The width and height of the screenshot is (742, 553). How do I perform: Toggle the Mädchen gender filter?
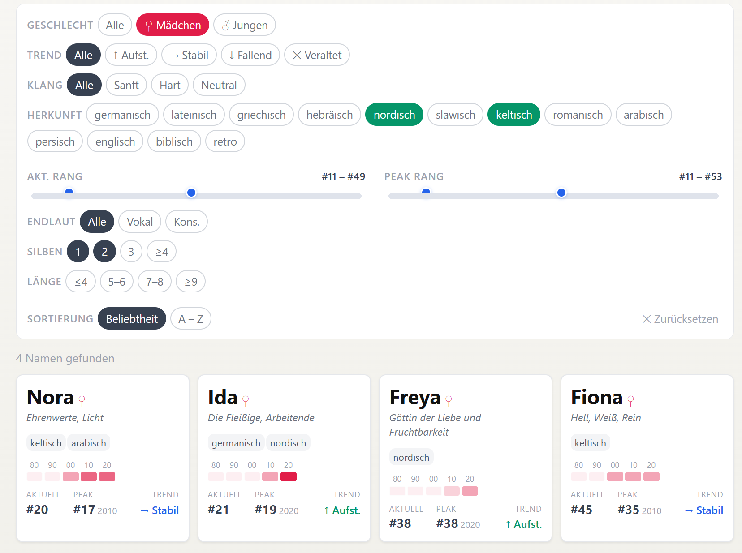pyautogui.click(x=173, y=25)
